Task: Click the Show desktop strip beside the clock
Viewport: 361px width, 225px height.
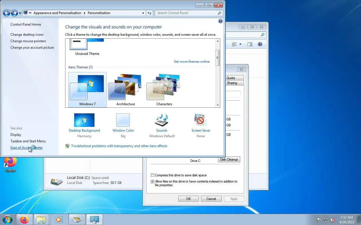Action: pyautogui.click(x=359, y=219)
